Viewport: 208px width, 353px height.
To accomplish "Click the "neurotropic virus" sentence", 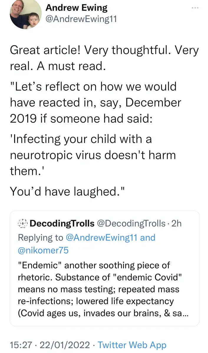I will click(93, 154).
